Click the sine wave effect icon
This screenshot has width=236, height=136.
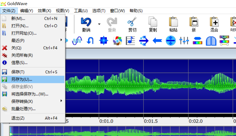pos(77,41)
